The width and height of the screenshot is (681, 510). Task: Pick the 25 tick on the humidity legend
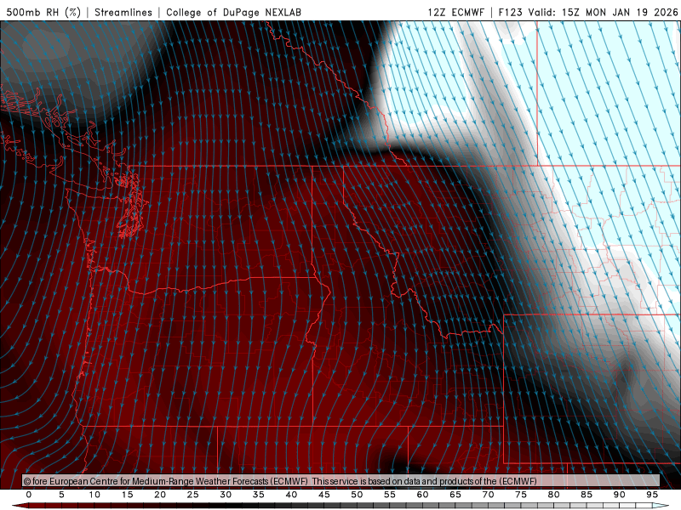point(192,494)
